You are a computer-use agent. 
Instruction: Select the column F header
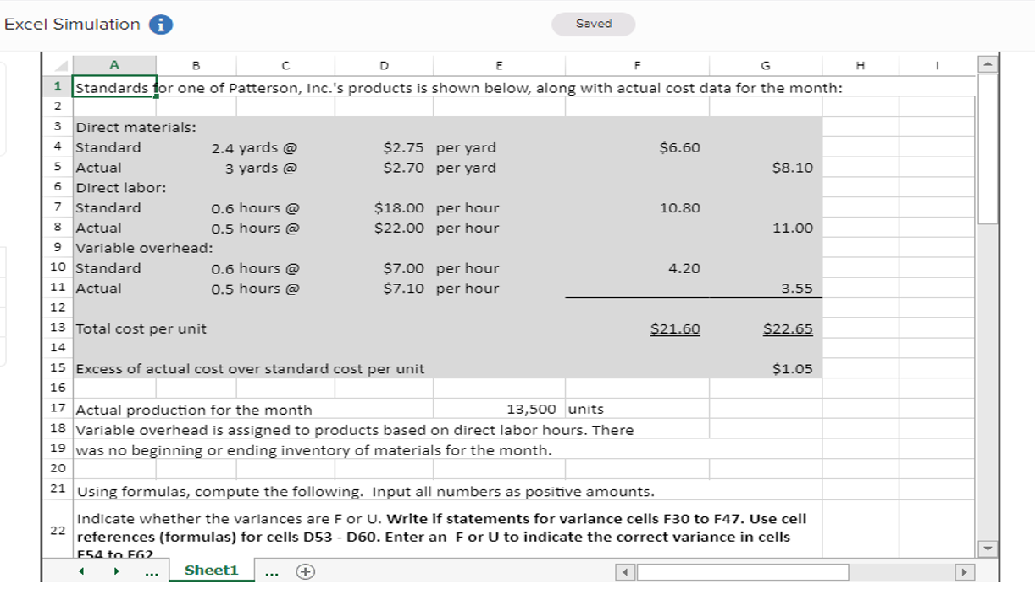pos(637,65)
